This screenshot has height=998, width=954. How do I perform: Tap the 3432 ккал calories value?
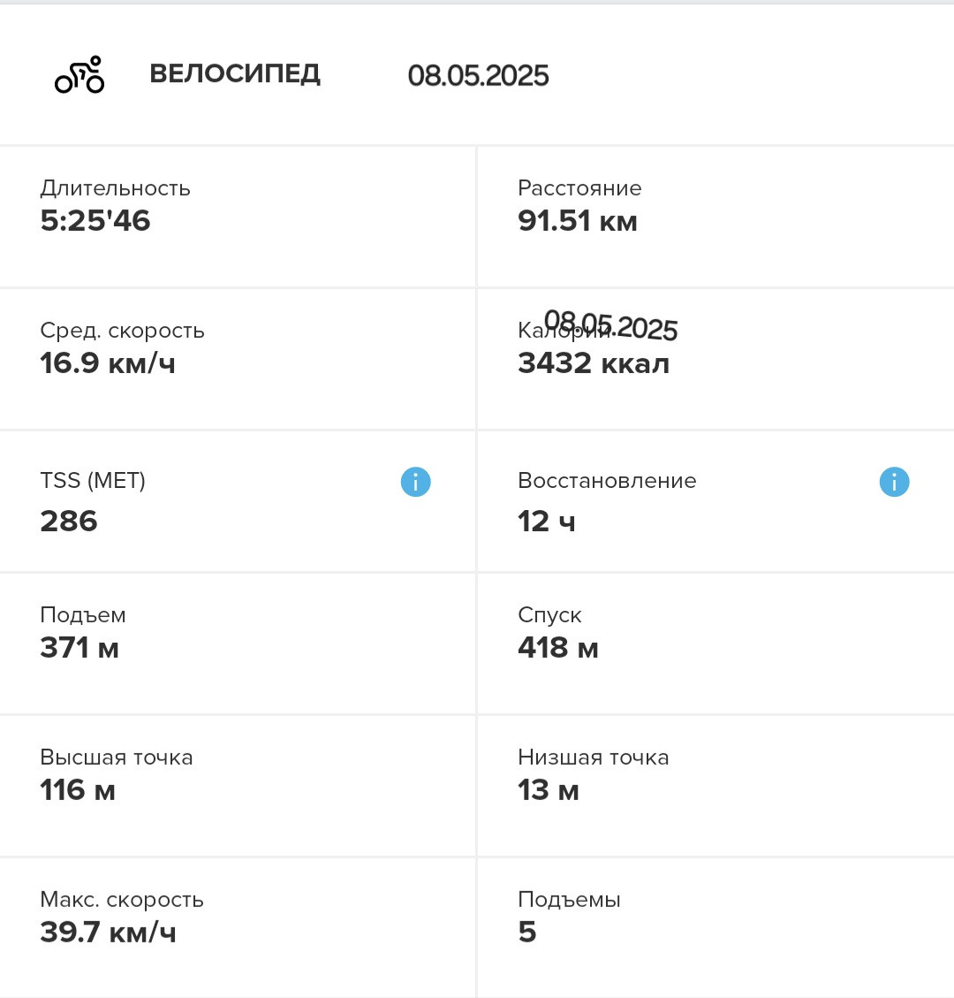[x=594, y=363]
